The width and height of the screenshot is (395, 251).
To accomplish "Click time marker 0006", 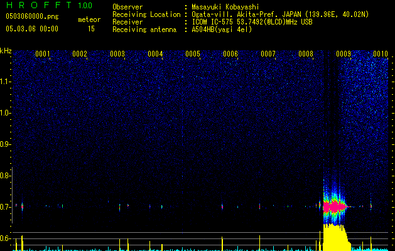I will [x=230, y=54].
